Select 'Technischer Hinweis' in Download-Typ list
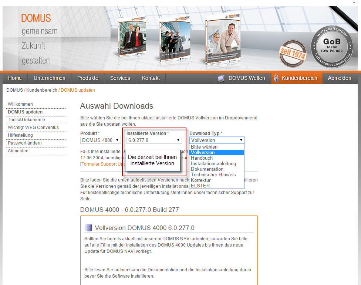Screen dimensions: 361x285 tap(217, 174)
